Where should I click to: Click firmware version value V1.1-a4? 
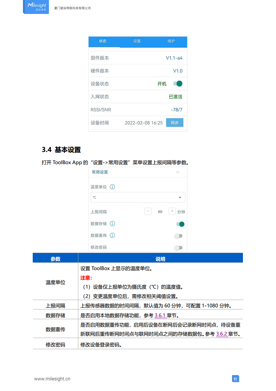coord(174,58)
